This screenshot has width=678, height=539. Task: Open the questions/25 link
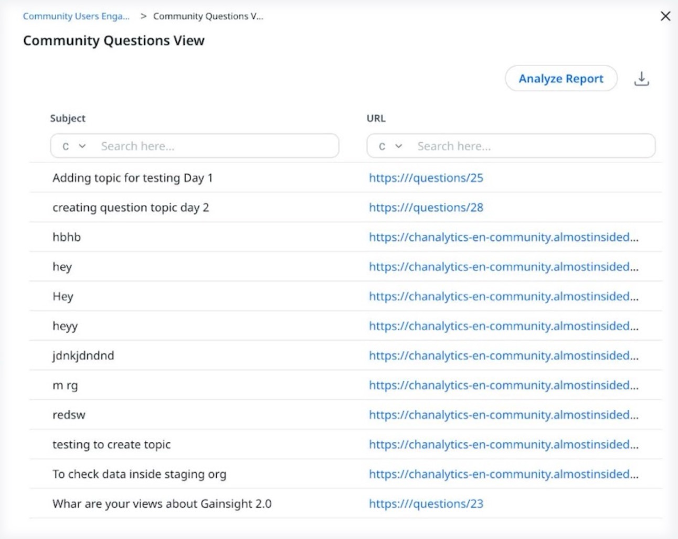pyautogui.click(x=426, y=178)
